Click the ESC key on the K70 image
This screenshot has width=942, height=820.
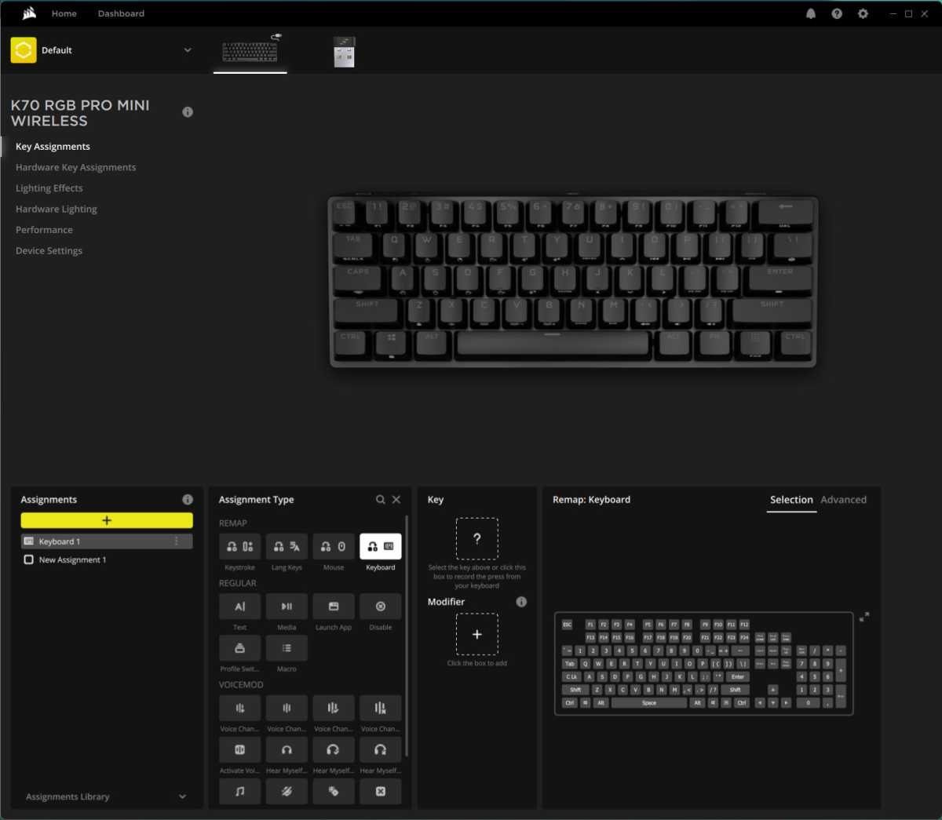tap(345, 214)
